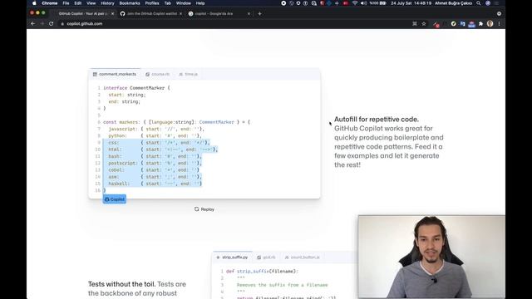The image size is (532, 299).
Task: Open macOS Spotlight search
Action: 479,3
